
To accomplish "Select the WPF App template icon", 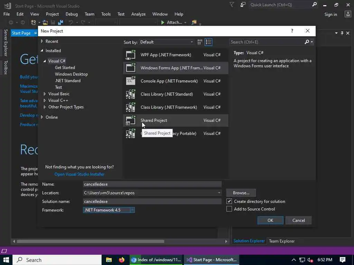I will pos(130,55).
